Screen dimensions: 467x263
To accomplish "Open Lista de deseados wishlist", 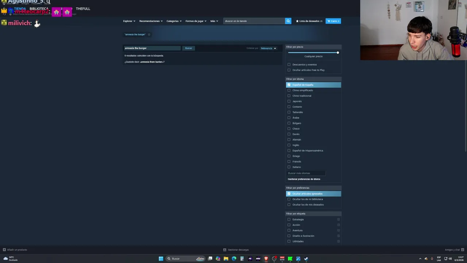I will pyautogui.click(x=309, y=21).
